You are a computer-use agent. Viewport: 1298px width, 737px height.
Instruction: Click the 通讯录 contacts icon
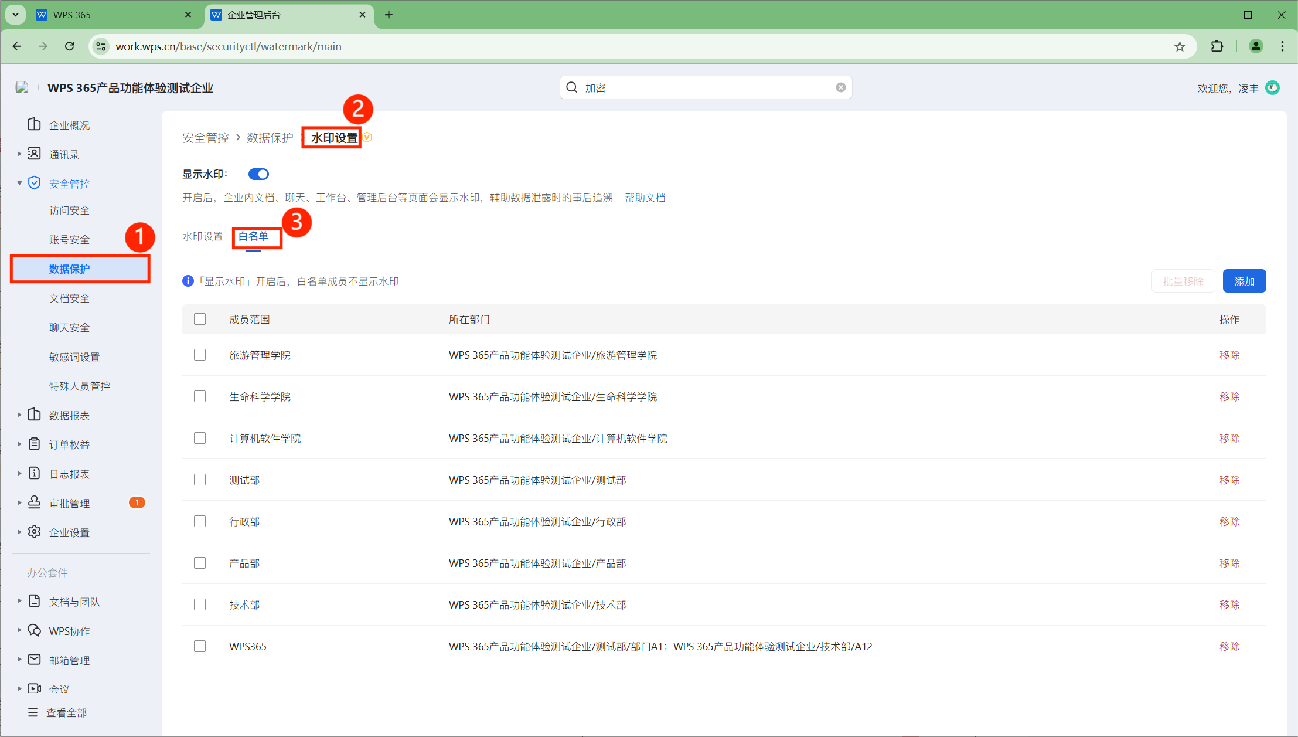pyautogui.click(x=35, y=154)
